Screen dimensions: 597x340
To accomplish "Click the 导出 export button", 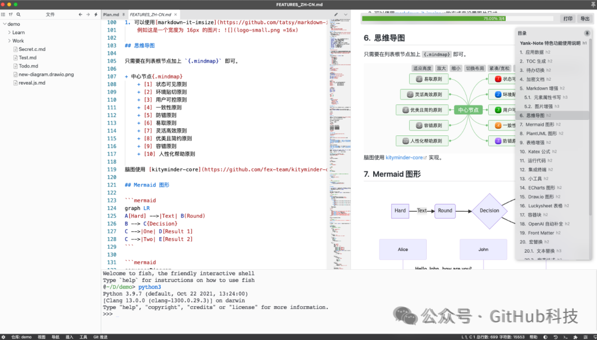I will tap(585, 19).
